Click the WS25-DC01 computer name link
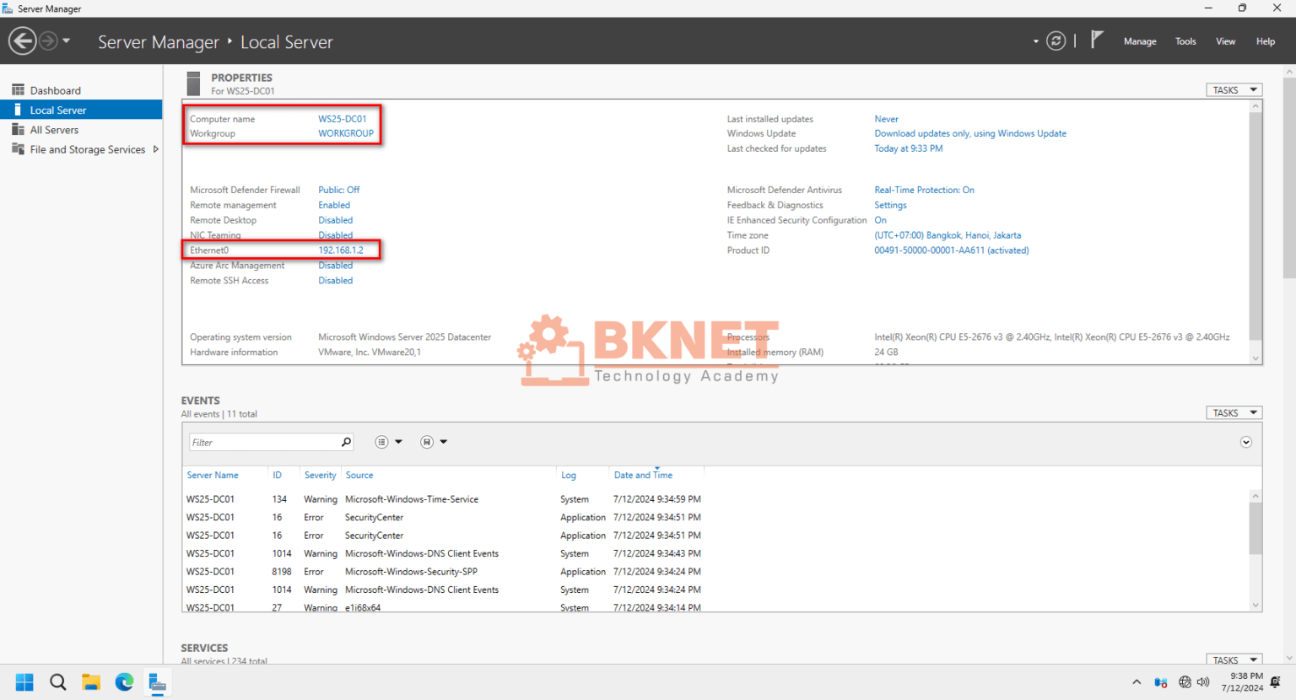The width and height of the screenshot is (1296, 700). click(x=343, y=119)
